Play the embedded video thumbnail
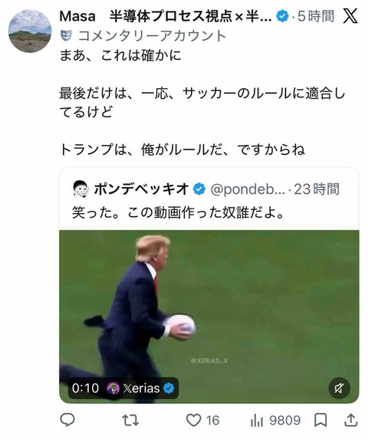Screen dimensions: 368x440 [x=209, y=317]
